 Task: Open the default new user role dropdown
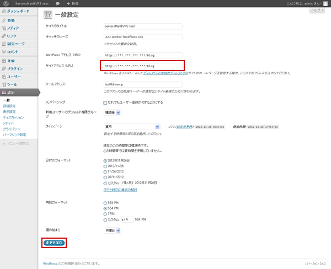[x=113, y=112]
